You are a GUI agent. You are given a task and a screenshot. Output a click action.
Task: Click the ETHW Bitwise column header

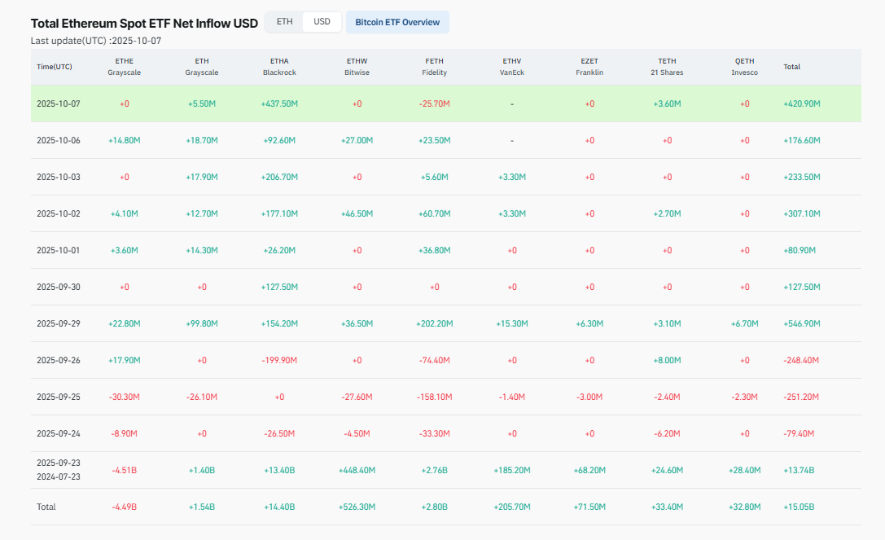tap(357, 66)
